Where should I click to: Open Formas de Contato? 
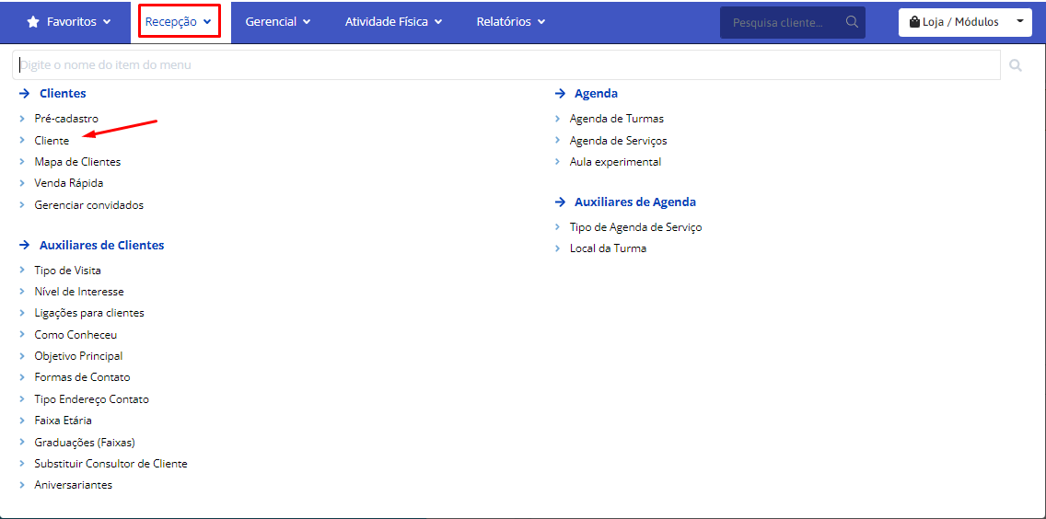point(82,377)
